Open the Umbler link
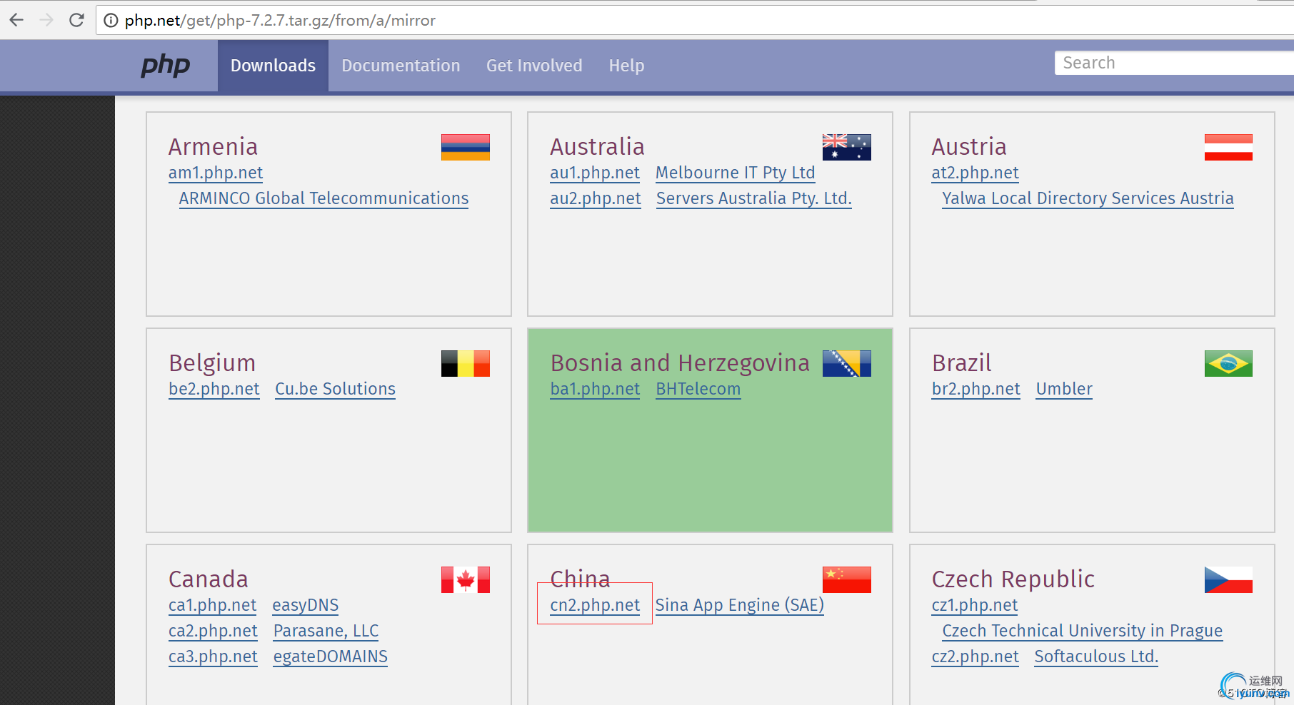This screenshot has height=705, width=1294. coord(1064,389)
